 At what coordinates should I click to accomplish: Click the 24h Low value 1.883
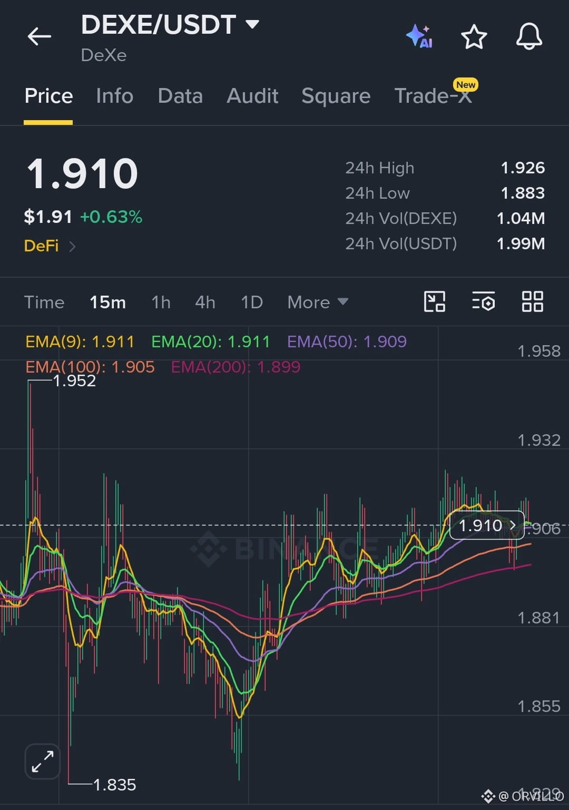coord(523,193)
